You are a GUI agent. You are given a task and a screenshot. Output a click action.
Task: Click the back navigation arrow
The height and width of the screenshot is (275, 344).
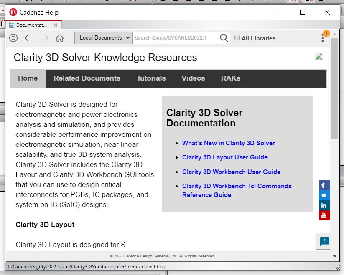click(x=28, y=38)
